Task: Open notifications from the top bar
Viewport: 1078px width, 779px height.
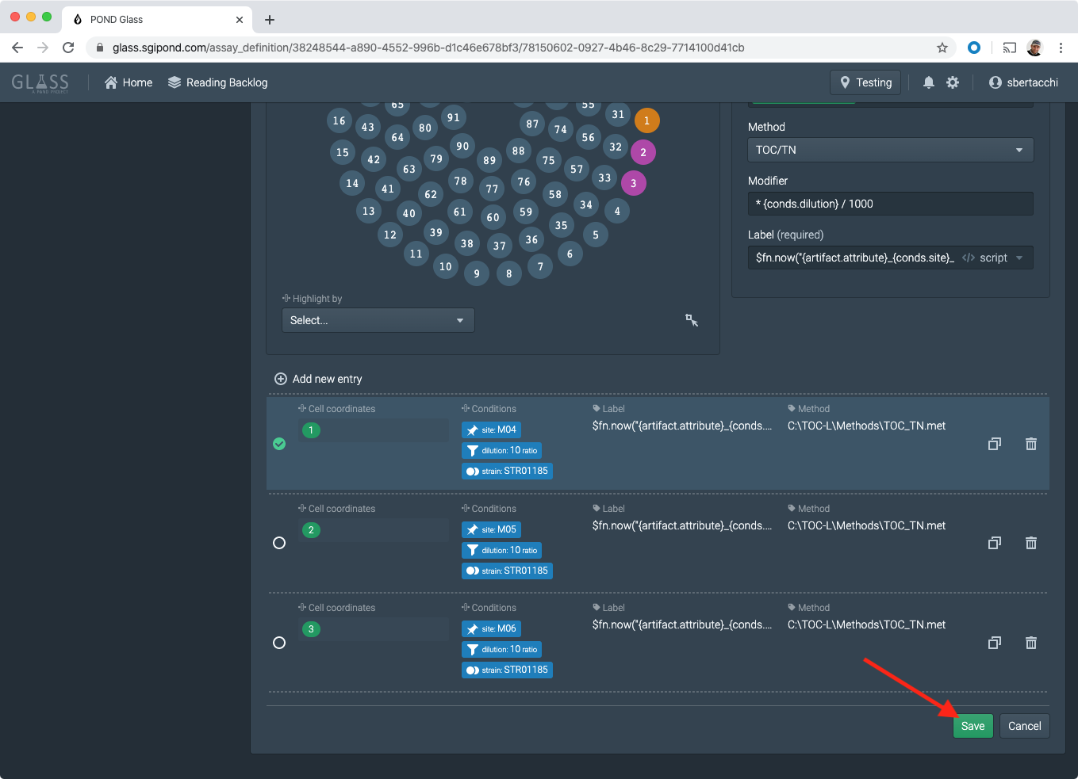Action: [928, 82]
